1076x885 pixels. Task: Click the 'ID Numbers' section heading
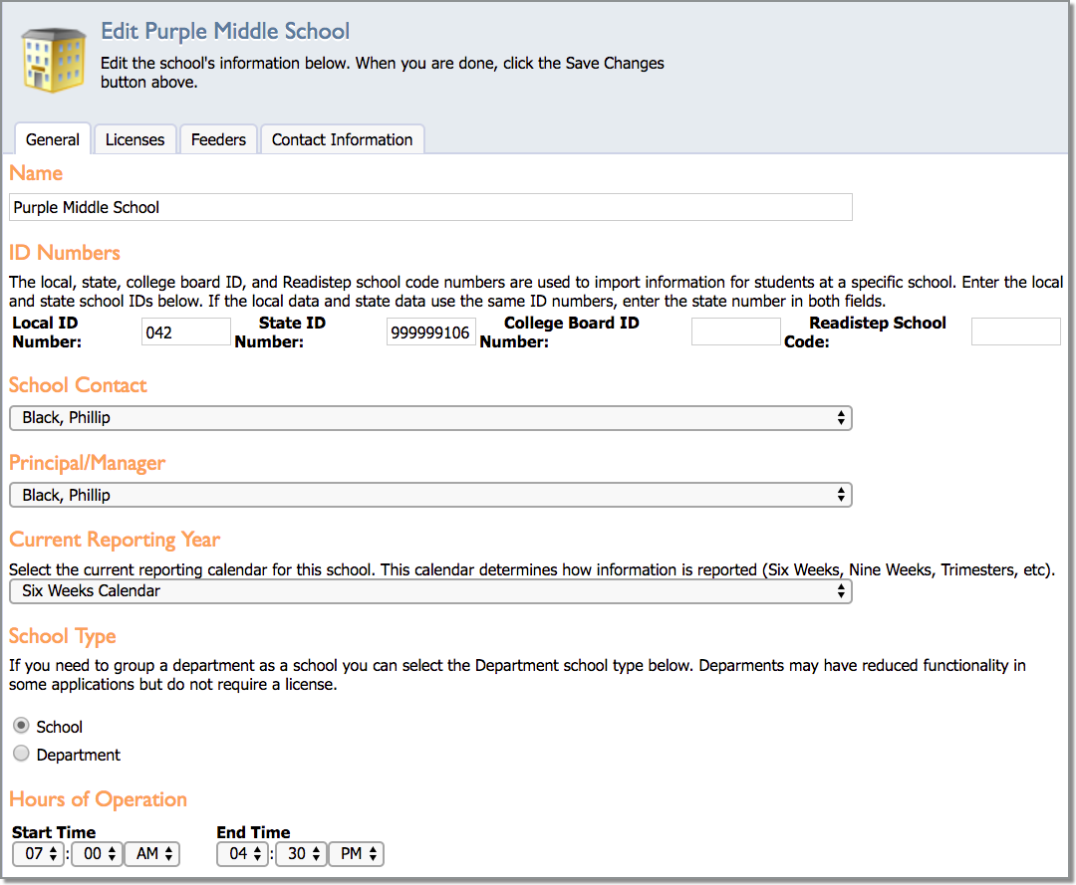[65, 252]
